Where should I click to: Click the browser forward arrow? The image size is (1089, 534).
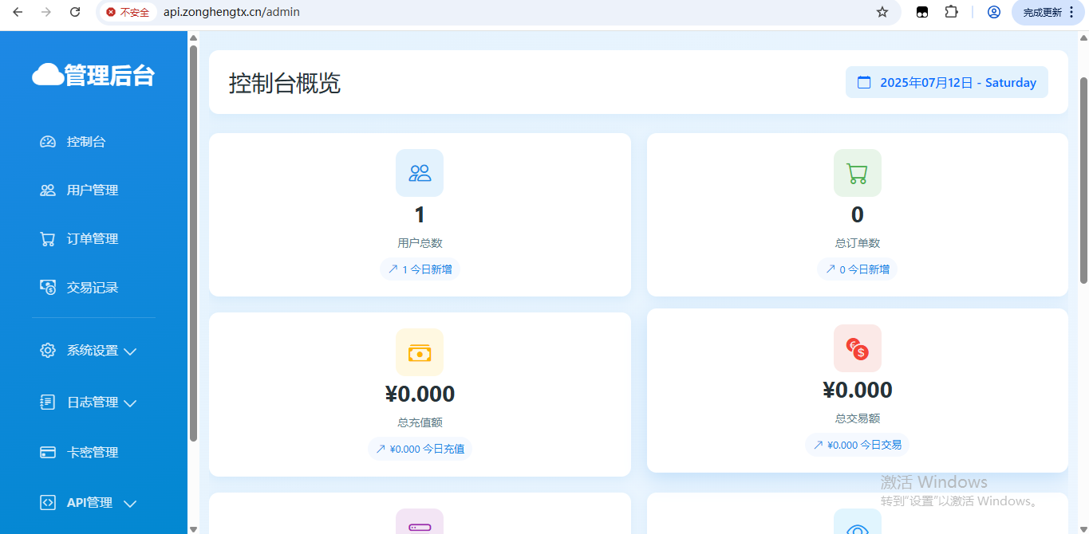[46, 12]
